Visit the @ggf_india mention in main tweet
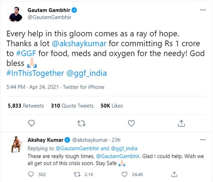This screenshot has width=213, height=182. 87,73
